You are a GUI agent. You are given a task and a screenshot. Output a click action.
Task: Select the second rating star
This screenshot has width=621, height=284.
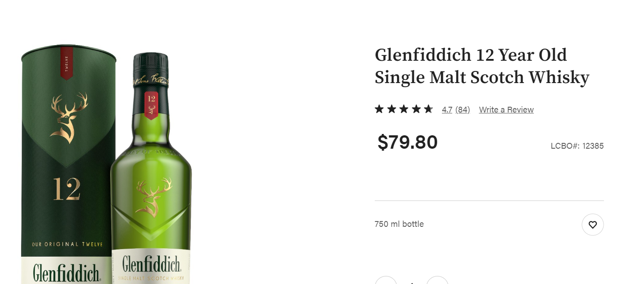click(x=392, y=109)
